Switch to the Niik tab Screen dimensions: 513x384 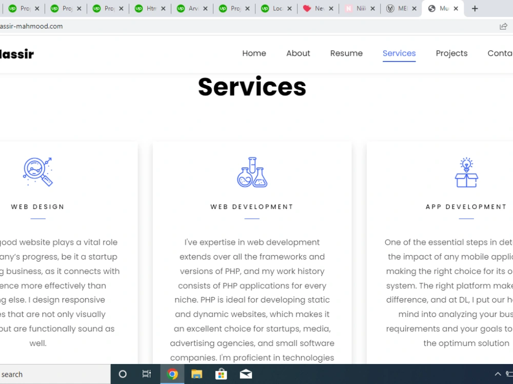356,9
